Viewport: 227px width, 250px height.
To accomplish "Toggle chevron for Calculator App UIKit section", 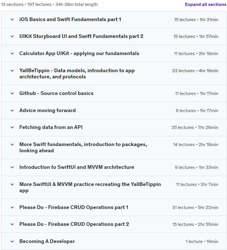I will pyautogui.click(x=12, y=54).
